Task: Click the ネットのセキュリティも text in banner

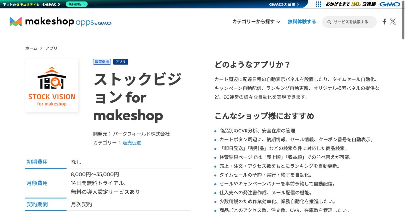Action: [21, 4]
